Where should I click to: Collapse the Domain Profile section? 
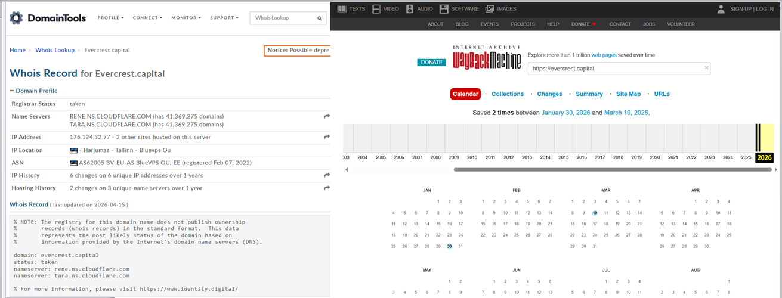(x=12, y=91)
